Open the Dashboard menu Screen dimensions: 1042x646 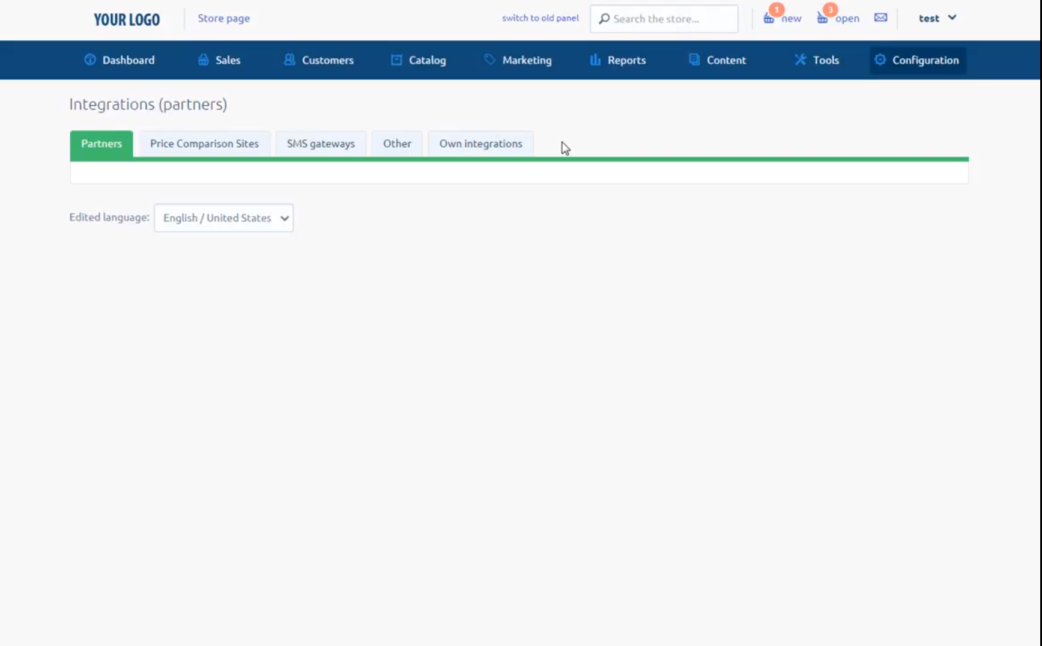(120, 60)
